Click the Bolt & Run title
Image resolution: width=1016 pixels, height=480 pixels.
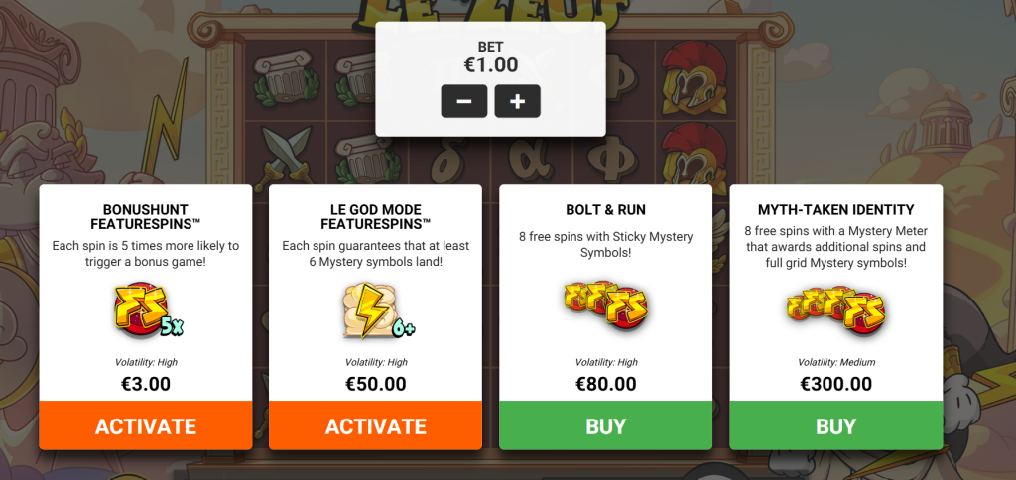pyautogui.click(x=606, y=210)
